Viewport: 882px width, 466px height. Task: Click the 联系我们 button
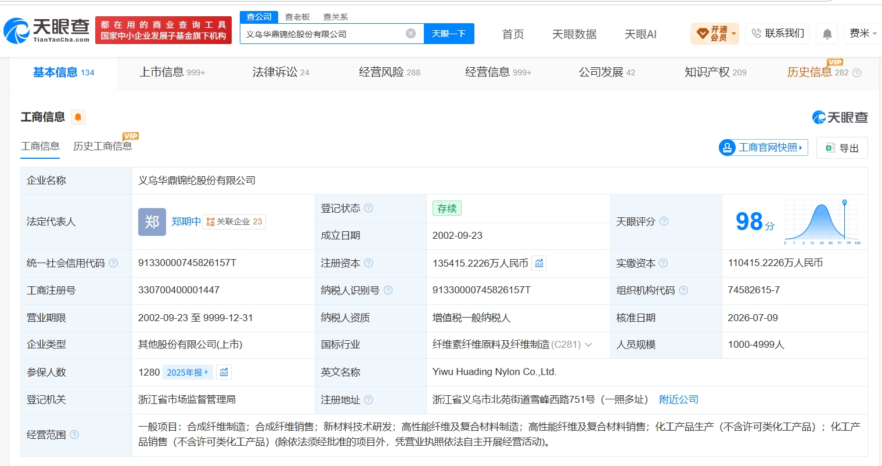coord(778,34)
